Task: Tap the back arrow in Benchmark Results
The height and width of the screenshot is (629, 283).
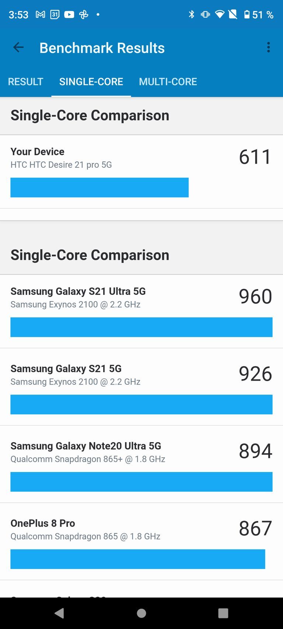Action: point(18,47)
